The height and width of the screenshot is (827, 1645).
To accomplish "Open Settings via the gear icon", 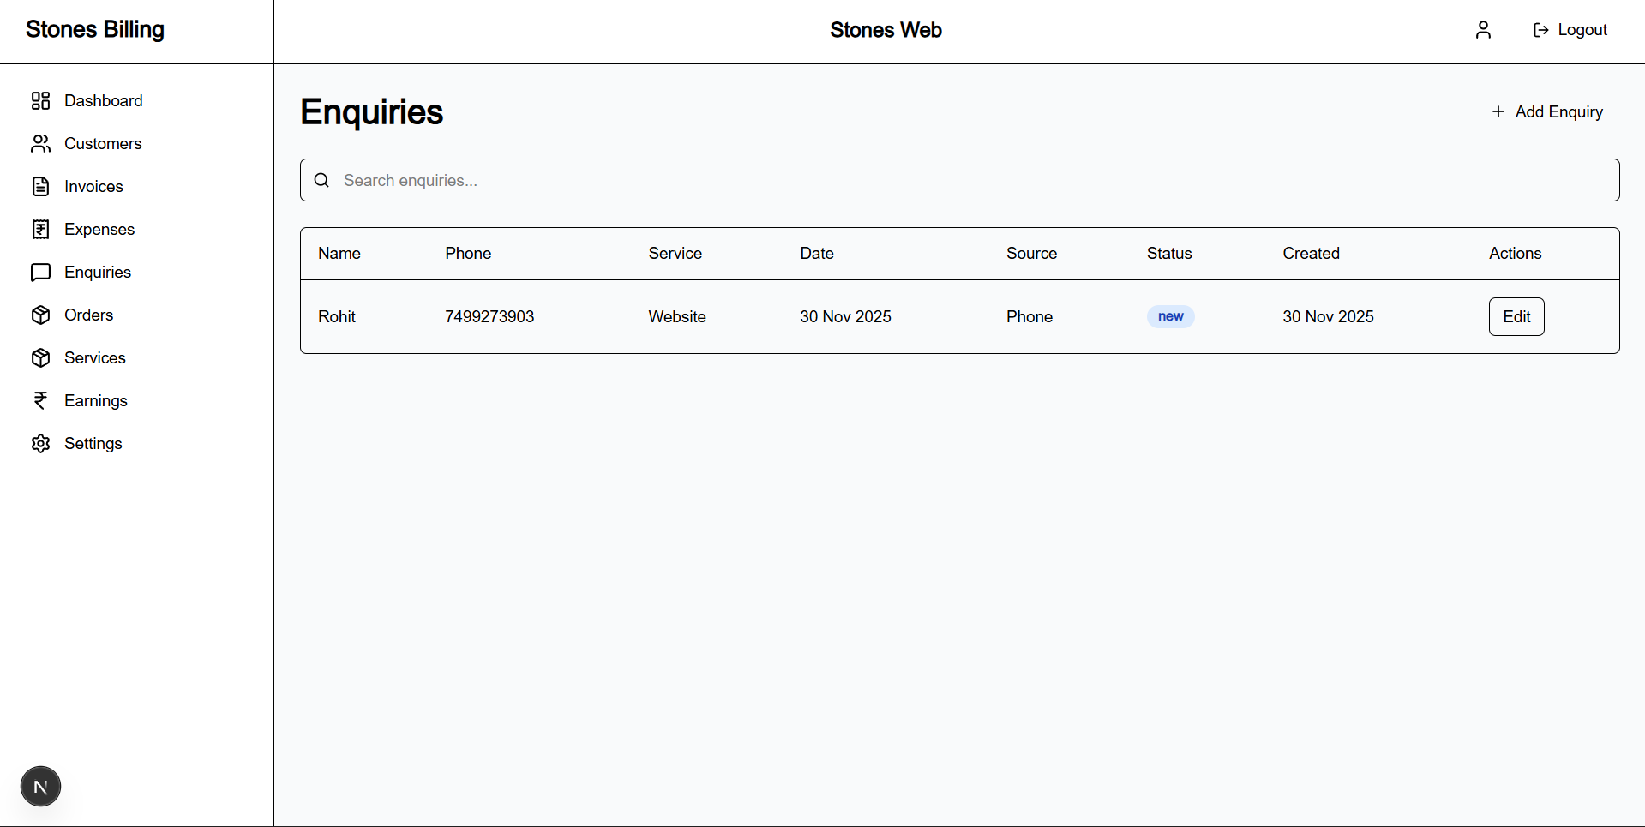I will click(40, 443).
